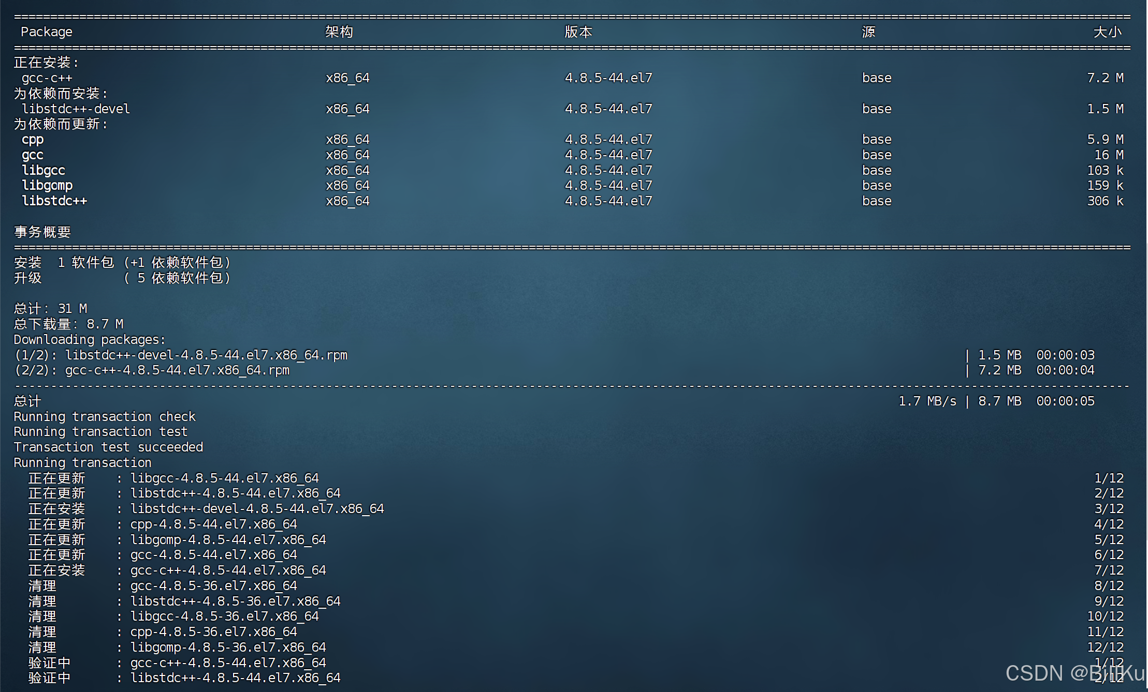Click the '为依赖而安装:' section label

[x=61, y=94]
